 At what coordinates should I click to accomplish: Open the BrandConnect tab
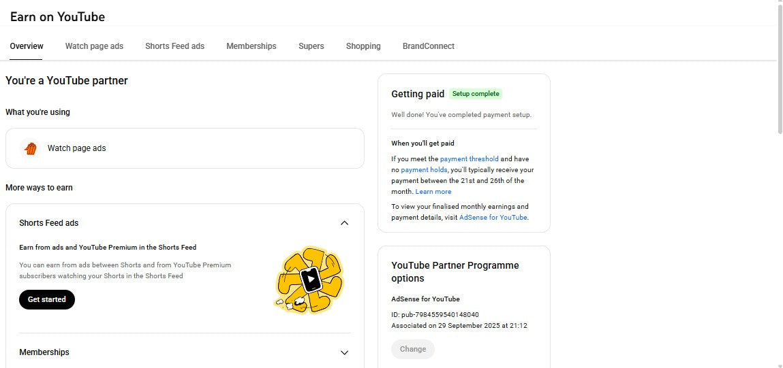point(428,46)
